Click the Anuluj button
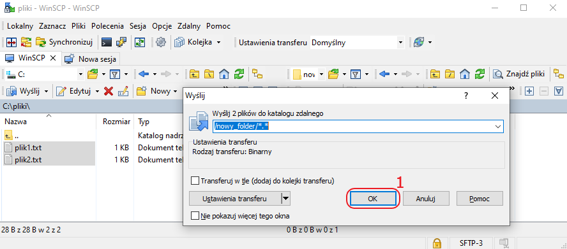This screenshot has height=249, width=567. (x=426, y=199)
